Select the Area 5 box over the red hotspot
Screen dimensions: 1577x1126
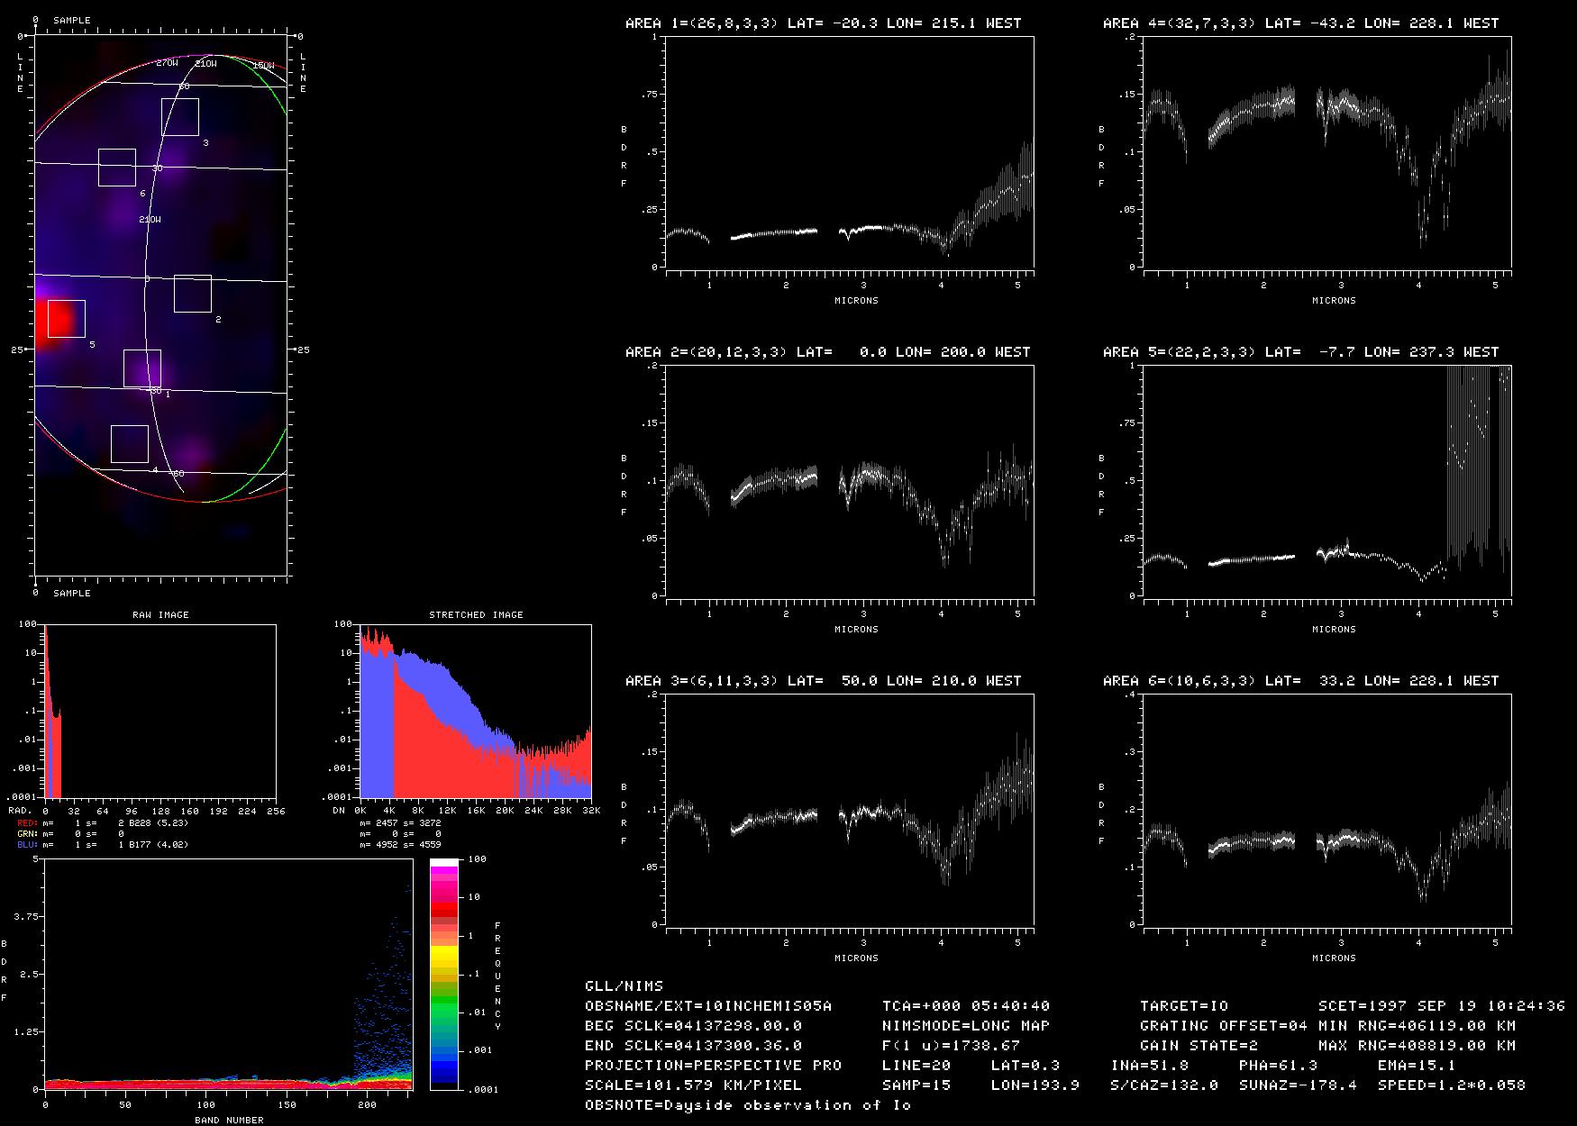tap(66, 319)
